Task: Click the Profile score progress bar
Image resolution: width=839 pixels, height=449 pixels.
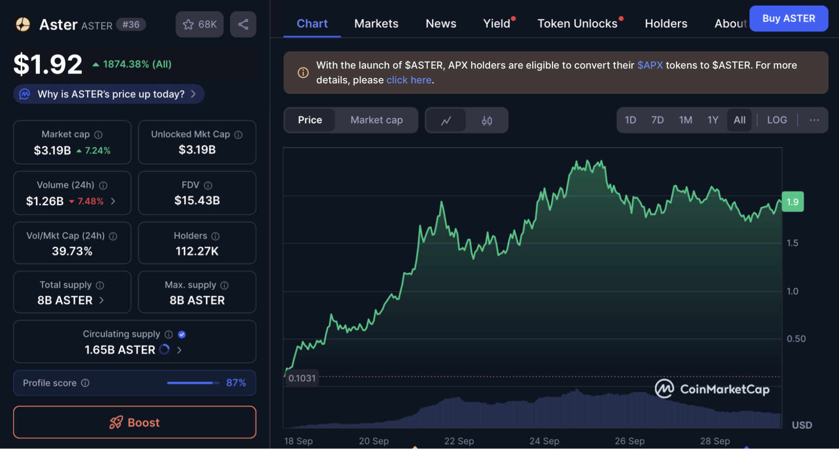Action: (192, 383)
